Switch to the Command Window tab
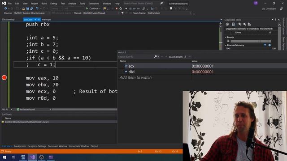The height and width of the screenshot is (161, 287). click(57, 146)
